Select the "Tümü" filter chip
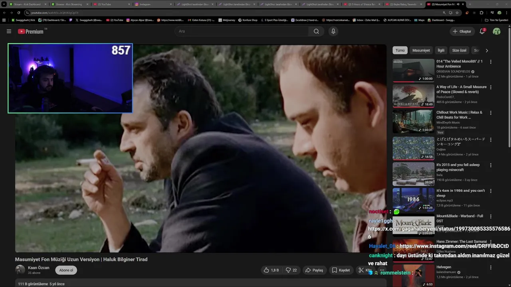The image size is (511, 287). click(400, 50)
